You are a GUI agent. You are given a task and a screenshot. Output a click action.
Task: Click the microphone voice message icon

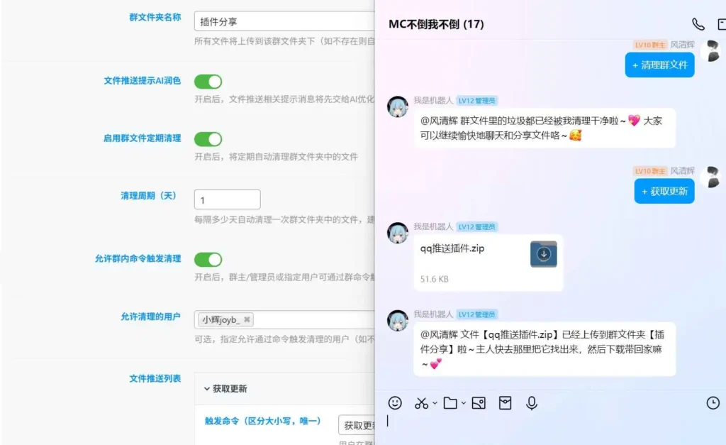[x=532, y=403]
